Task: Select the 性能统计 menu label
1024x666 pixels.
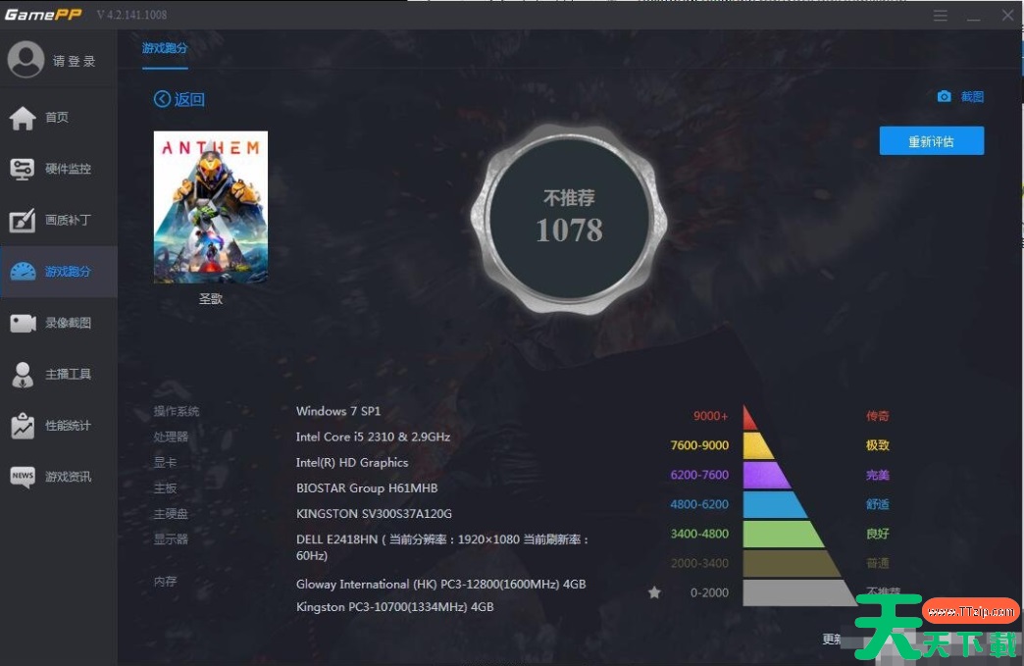Action: pyautogui.click(x=68, y=426)
